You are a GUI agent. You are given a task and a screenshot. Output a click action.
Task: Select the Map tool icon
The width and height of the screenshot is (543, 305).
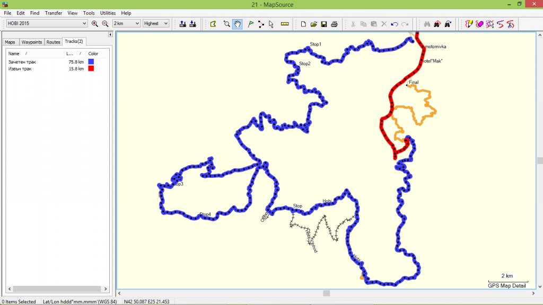tap(213, 24)
